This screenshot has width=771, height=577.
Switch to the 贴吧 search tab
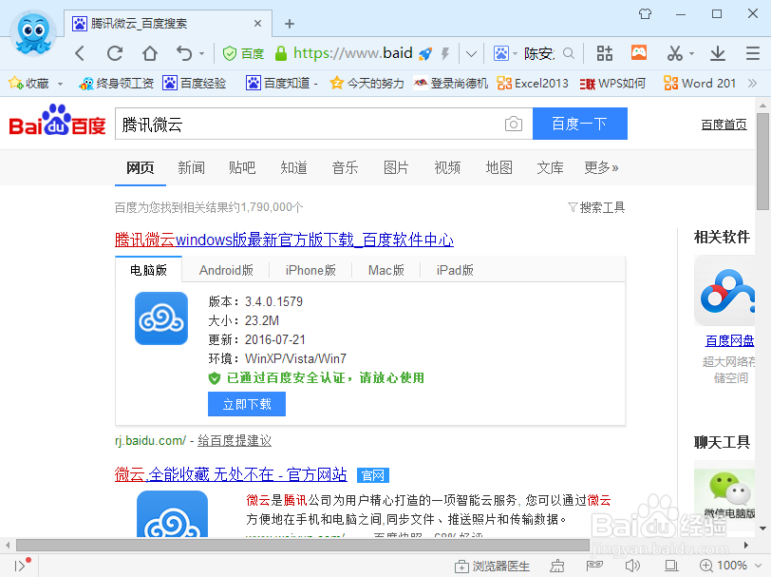pos(242,168)
